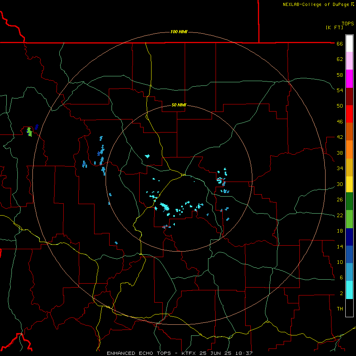Click the "TH" threshold legend label
This screenshot has width=356, height=356.
click(x=340, y=309)
